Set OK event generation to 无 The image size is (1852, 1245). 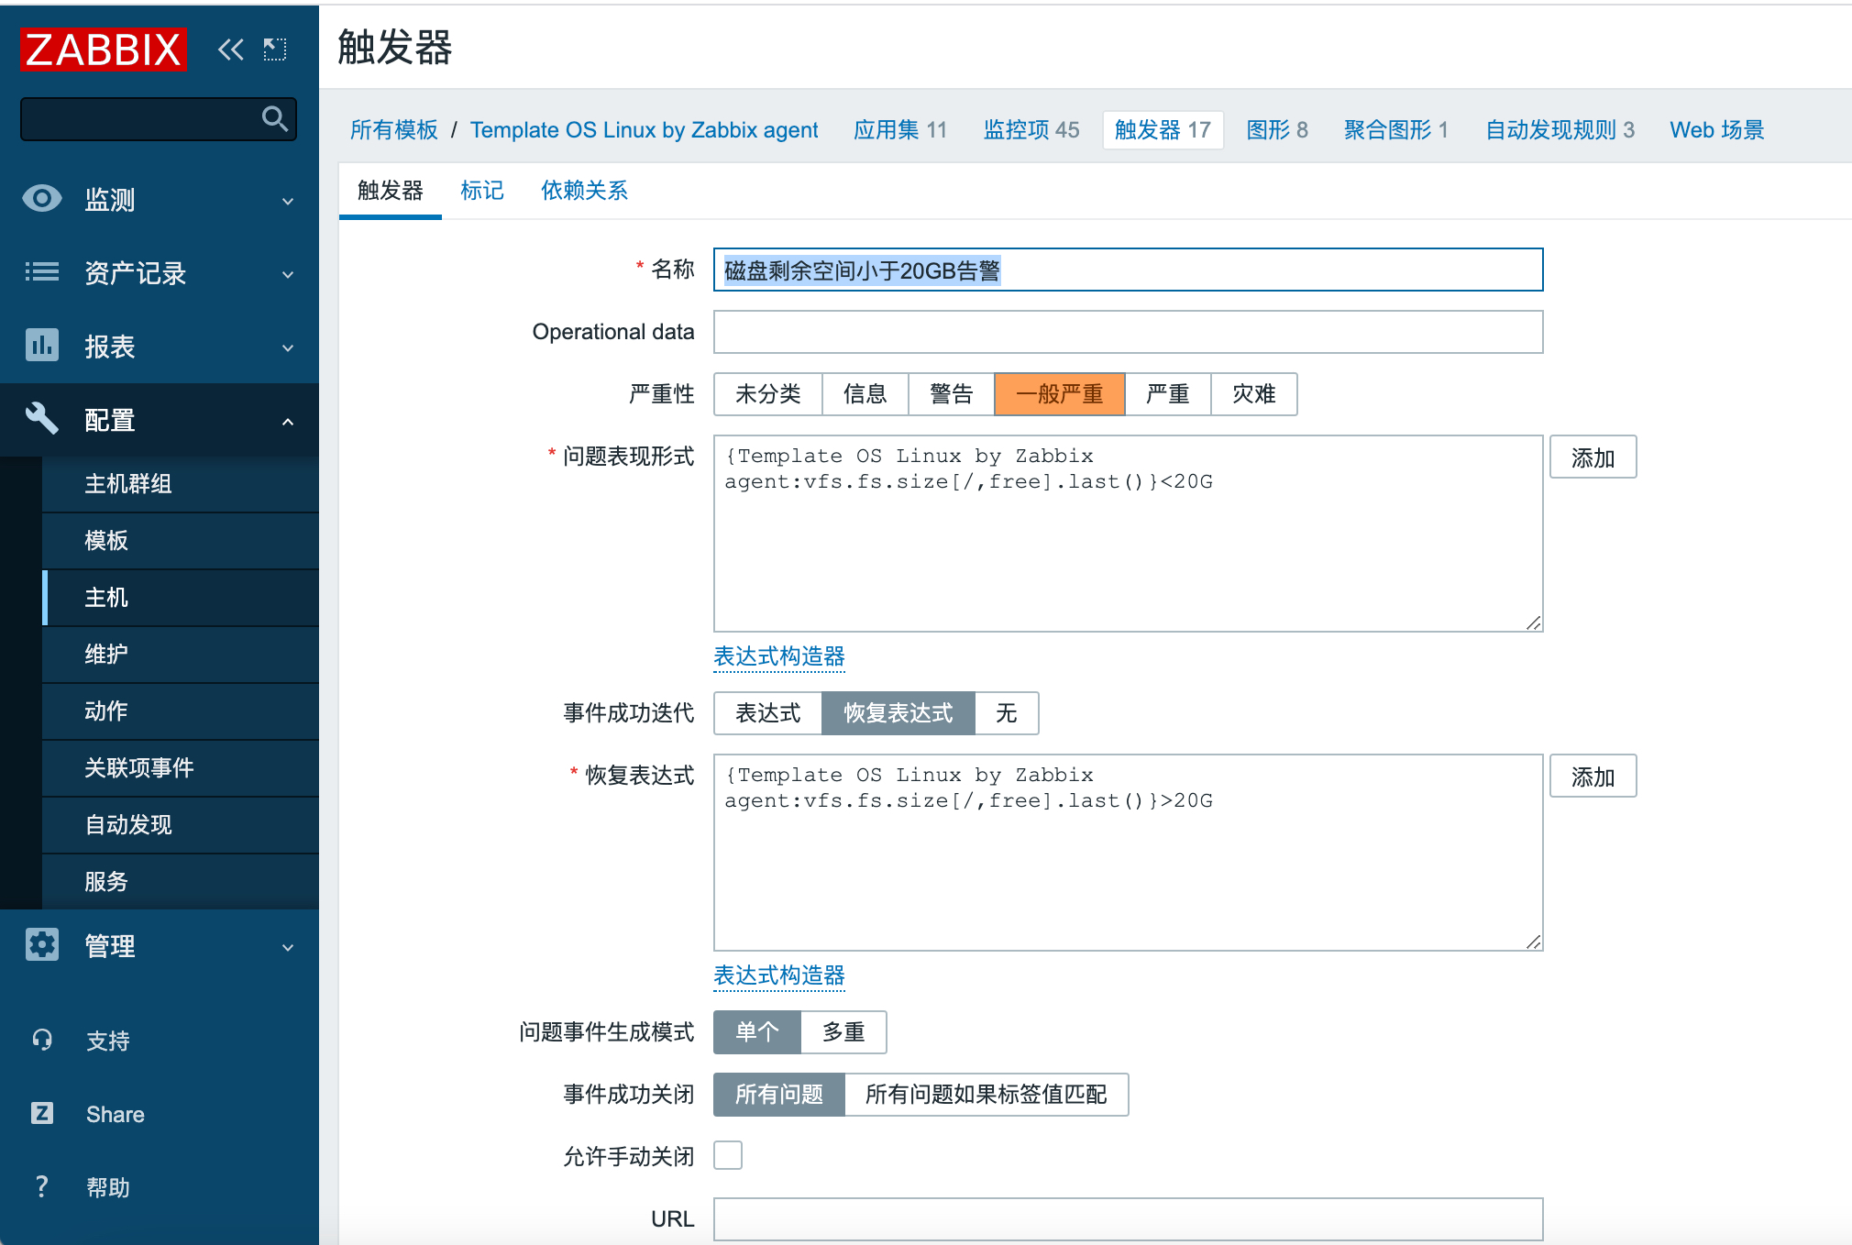coord(1006,713)
